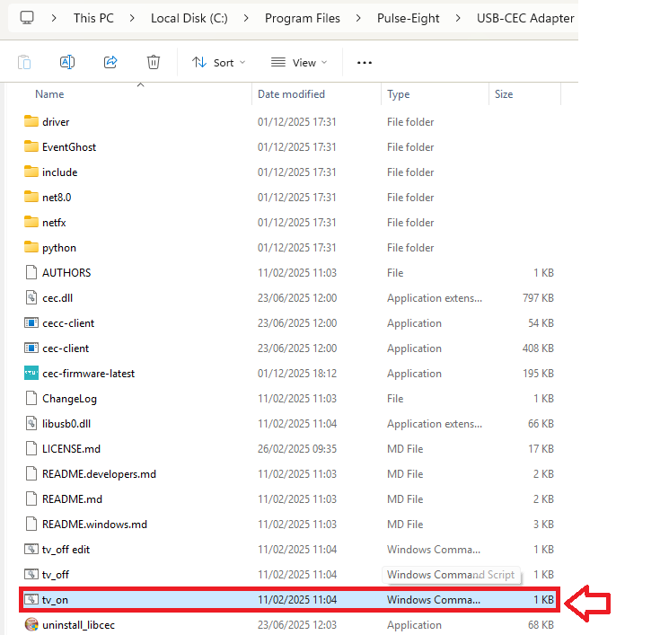This screenshot has height=635, width=669.
Task: Open the Sort dropdown
Action: pos(218,63)
